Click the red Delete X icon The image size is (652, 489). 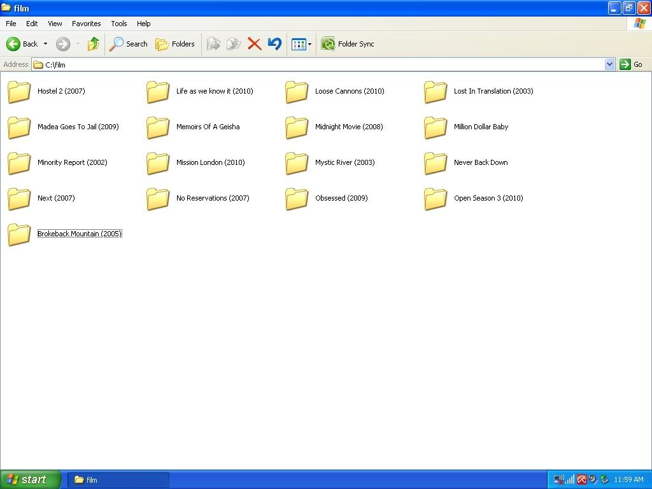[254, 44]
